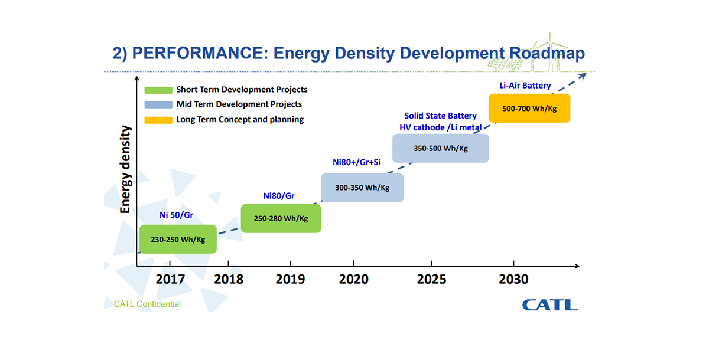Click the 2017 year marker
The height and width of the screenshot is (354, 709).
(170, 279)
